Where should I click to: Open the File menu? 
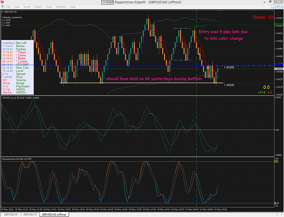click(x=8, y=7)
